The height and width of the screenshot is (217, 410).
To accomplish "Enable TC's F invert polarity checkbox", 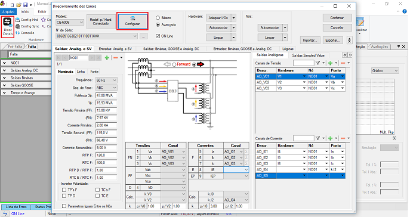I will [x=97, y=190].
